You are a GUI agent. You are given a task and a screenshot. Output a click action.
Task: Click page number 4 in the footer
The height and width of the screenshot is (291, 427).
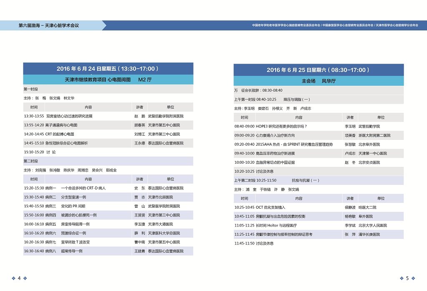(19, 278)
